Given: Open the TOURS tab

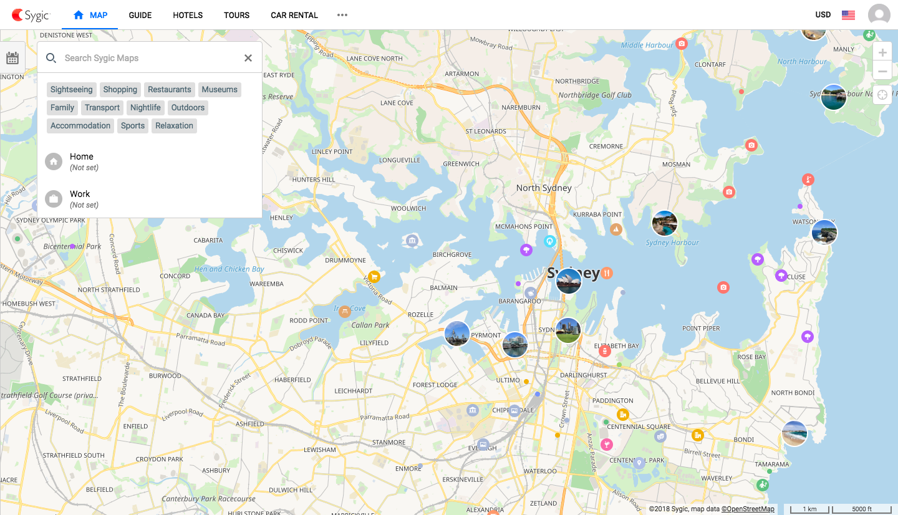Looking at the screenshot, I should click(x=237, y=15).
